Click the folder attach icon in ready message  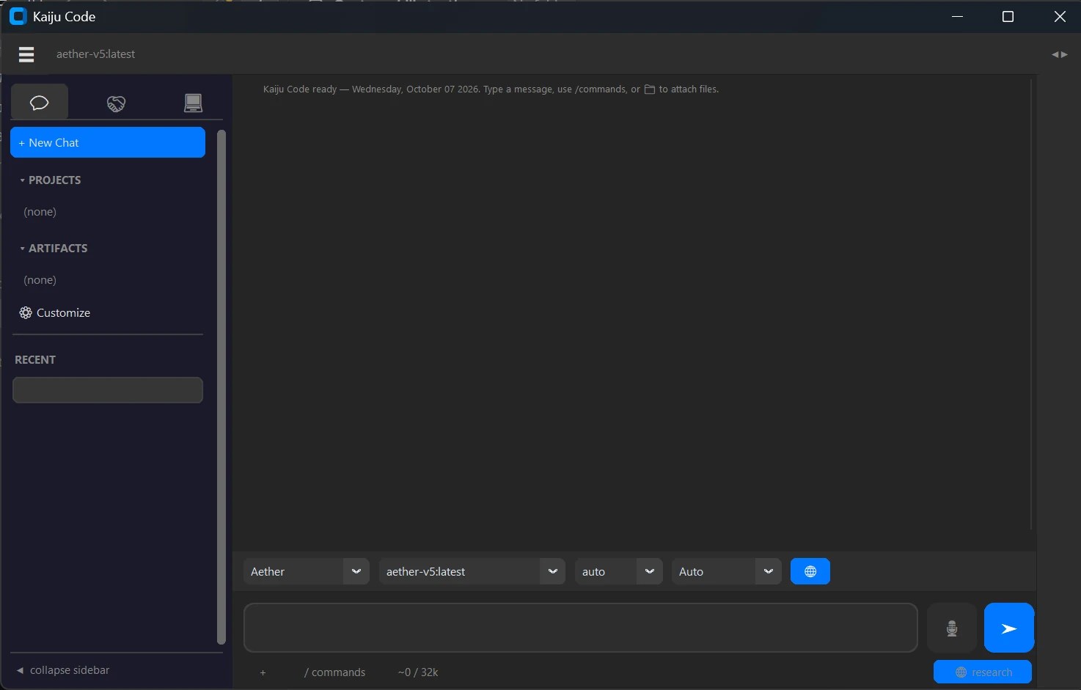click(x=650, y=89)
